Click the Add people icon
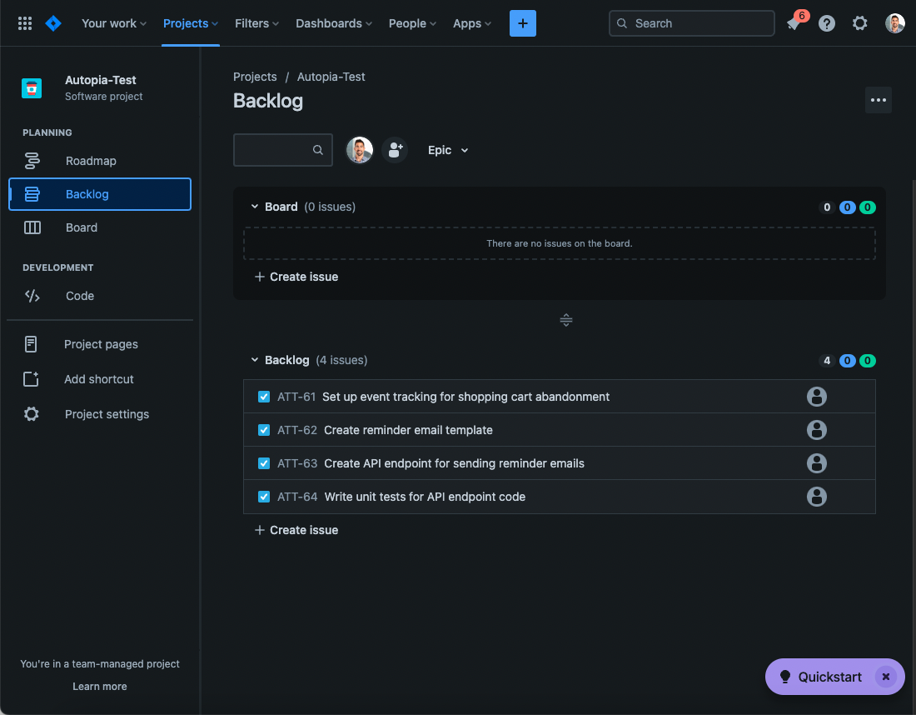This screenshot has height=715, width=916. coord(395,150)
